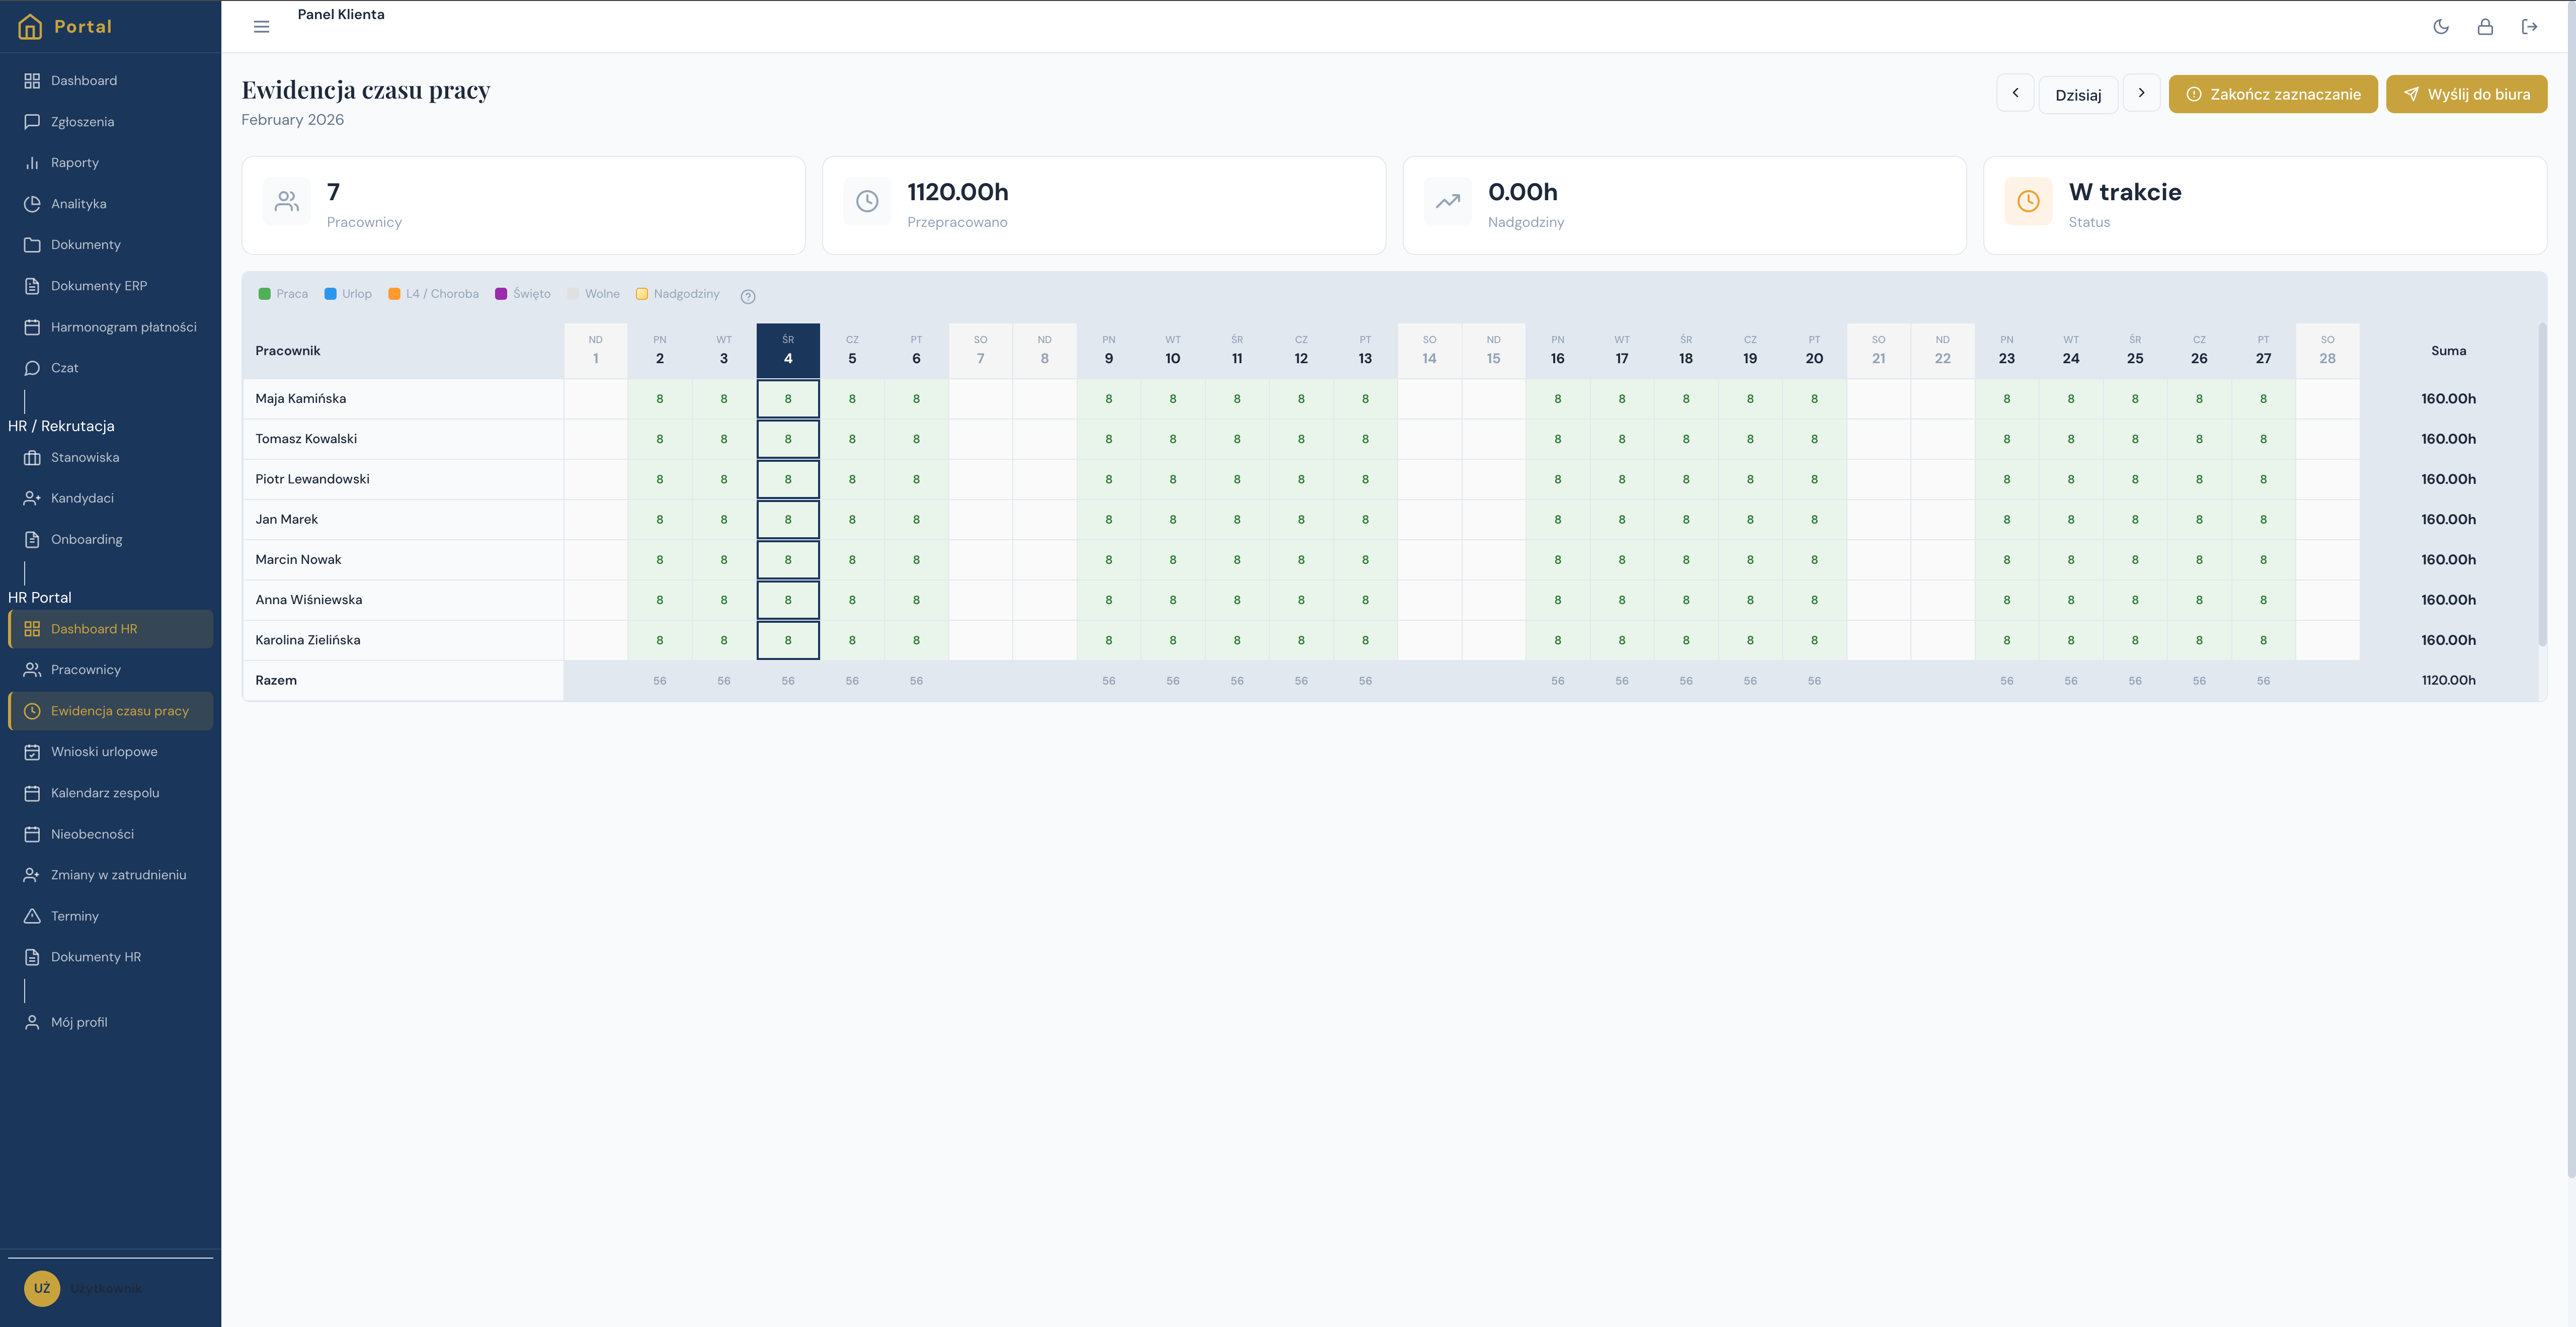Click the lock icon in header

point(2485,27)
